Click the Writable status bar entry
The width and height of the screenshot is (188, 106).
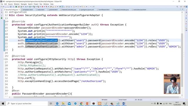click(x=105, y=100)
